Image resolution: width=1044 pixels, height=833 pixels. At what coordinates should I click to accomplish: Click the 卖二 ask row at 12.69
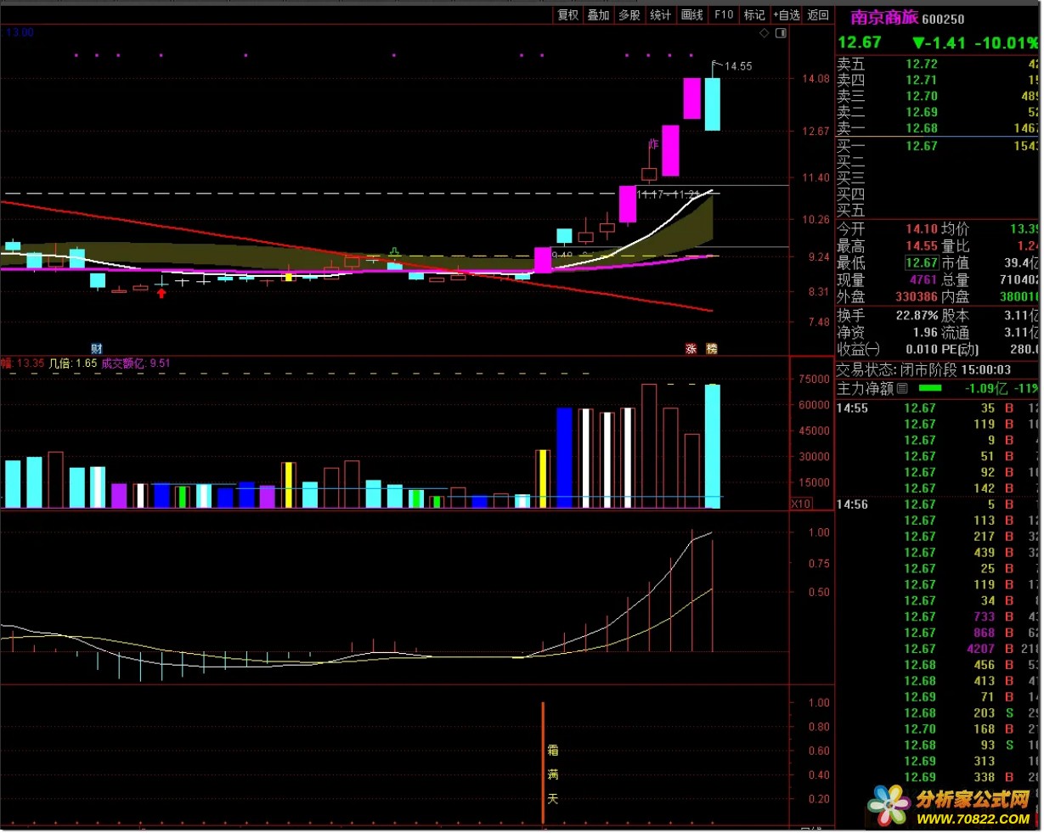[938, 112]
